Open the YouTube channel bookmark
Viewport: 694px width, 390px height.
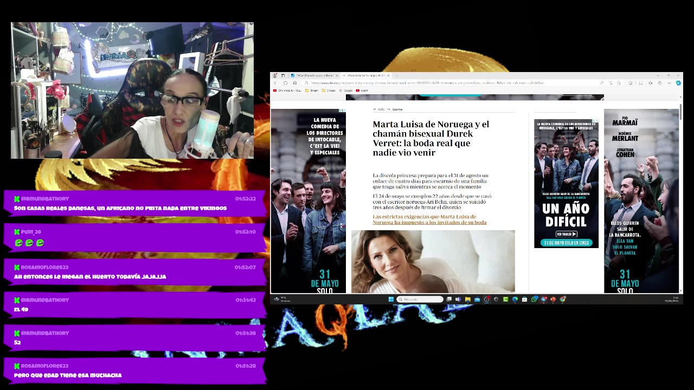point(287,90)
